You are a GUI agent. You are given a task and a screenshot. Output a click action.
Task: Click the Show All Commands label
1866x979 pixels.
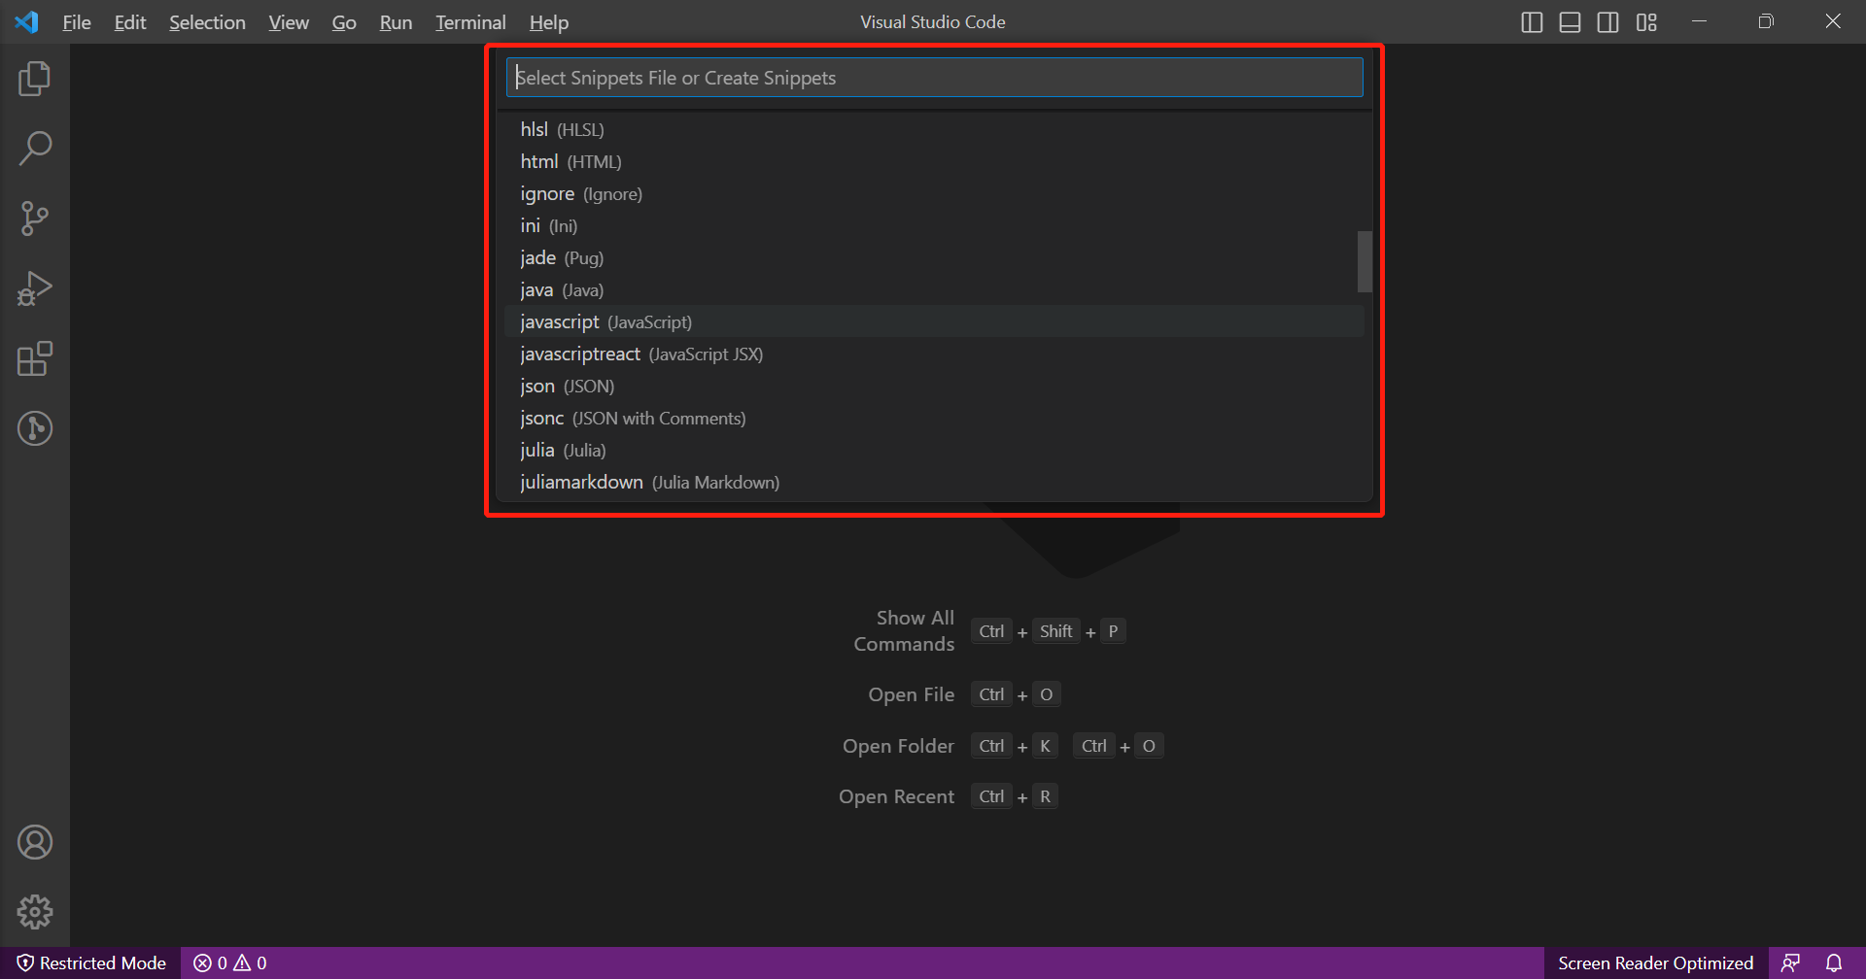(x=904, y=631)
